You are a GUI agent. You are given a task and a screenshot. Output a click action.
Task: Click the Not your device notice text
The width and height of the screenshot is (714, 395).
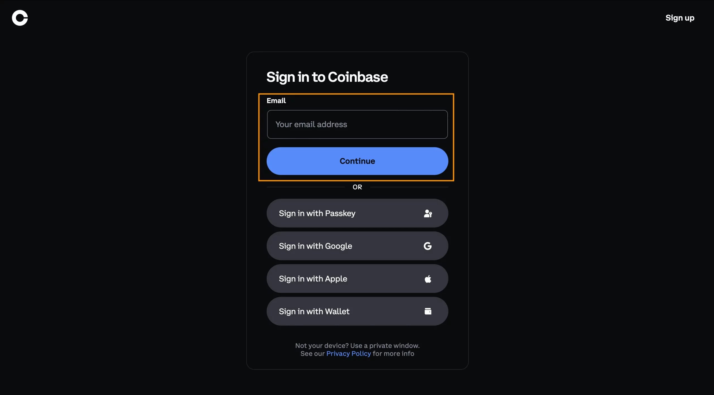pos(357,345)
